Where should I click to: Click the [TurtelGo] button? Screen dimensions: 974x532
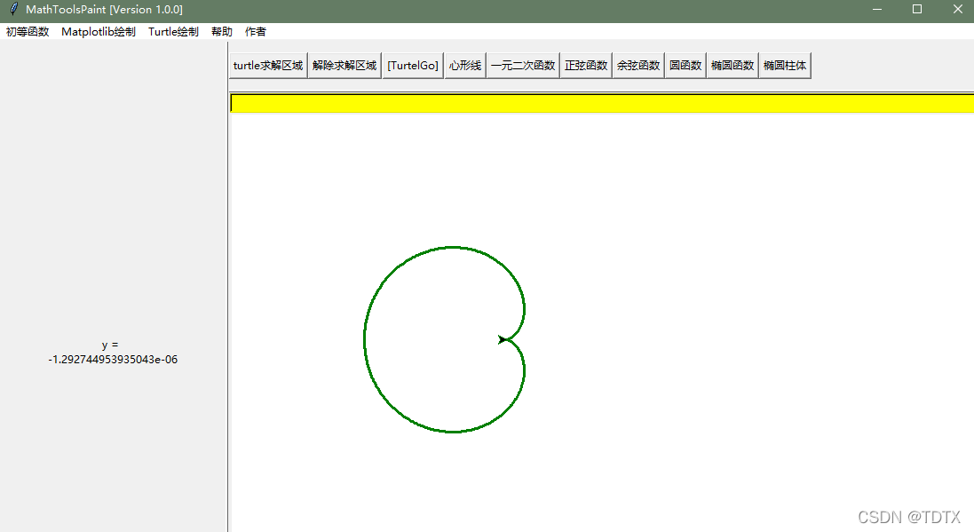tap(413, 65)
